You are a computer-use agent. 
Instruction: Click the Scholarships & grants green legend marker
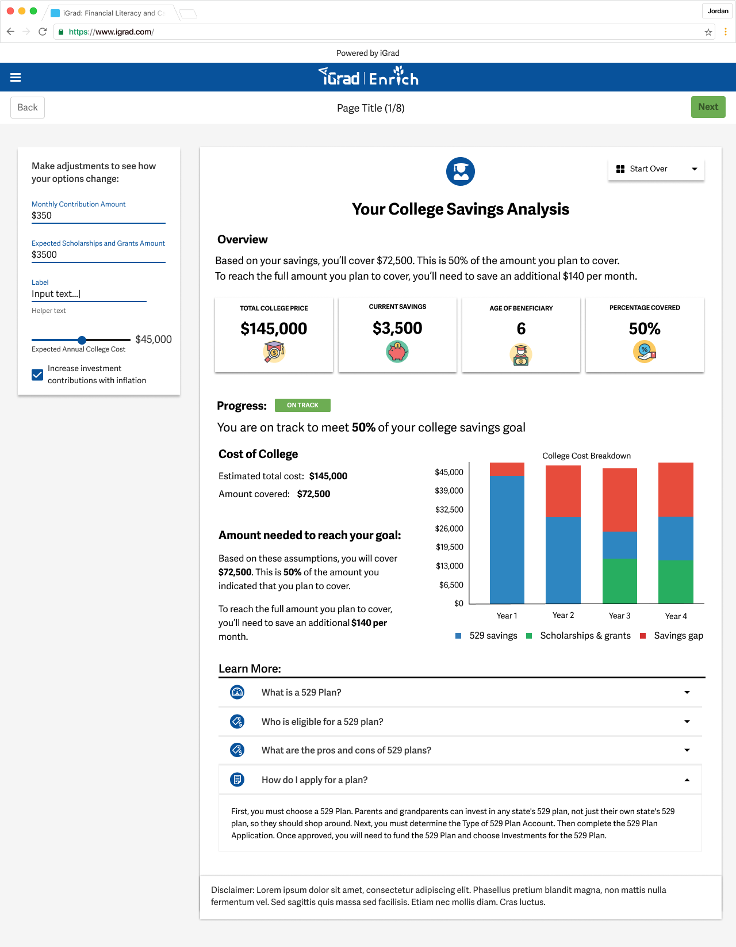tap(529, 636)
